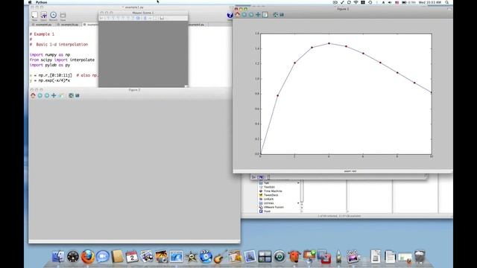The width and height of the screenshot is (477, 268).
Task: Click the 'from scipy import interpolate' line
Action: (x=62, y=60)
